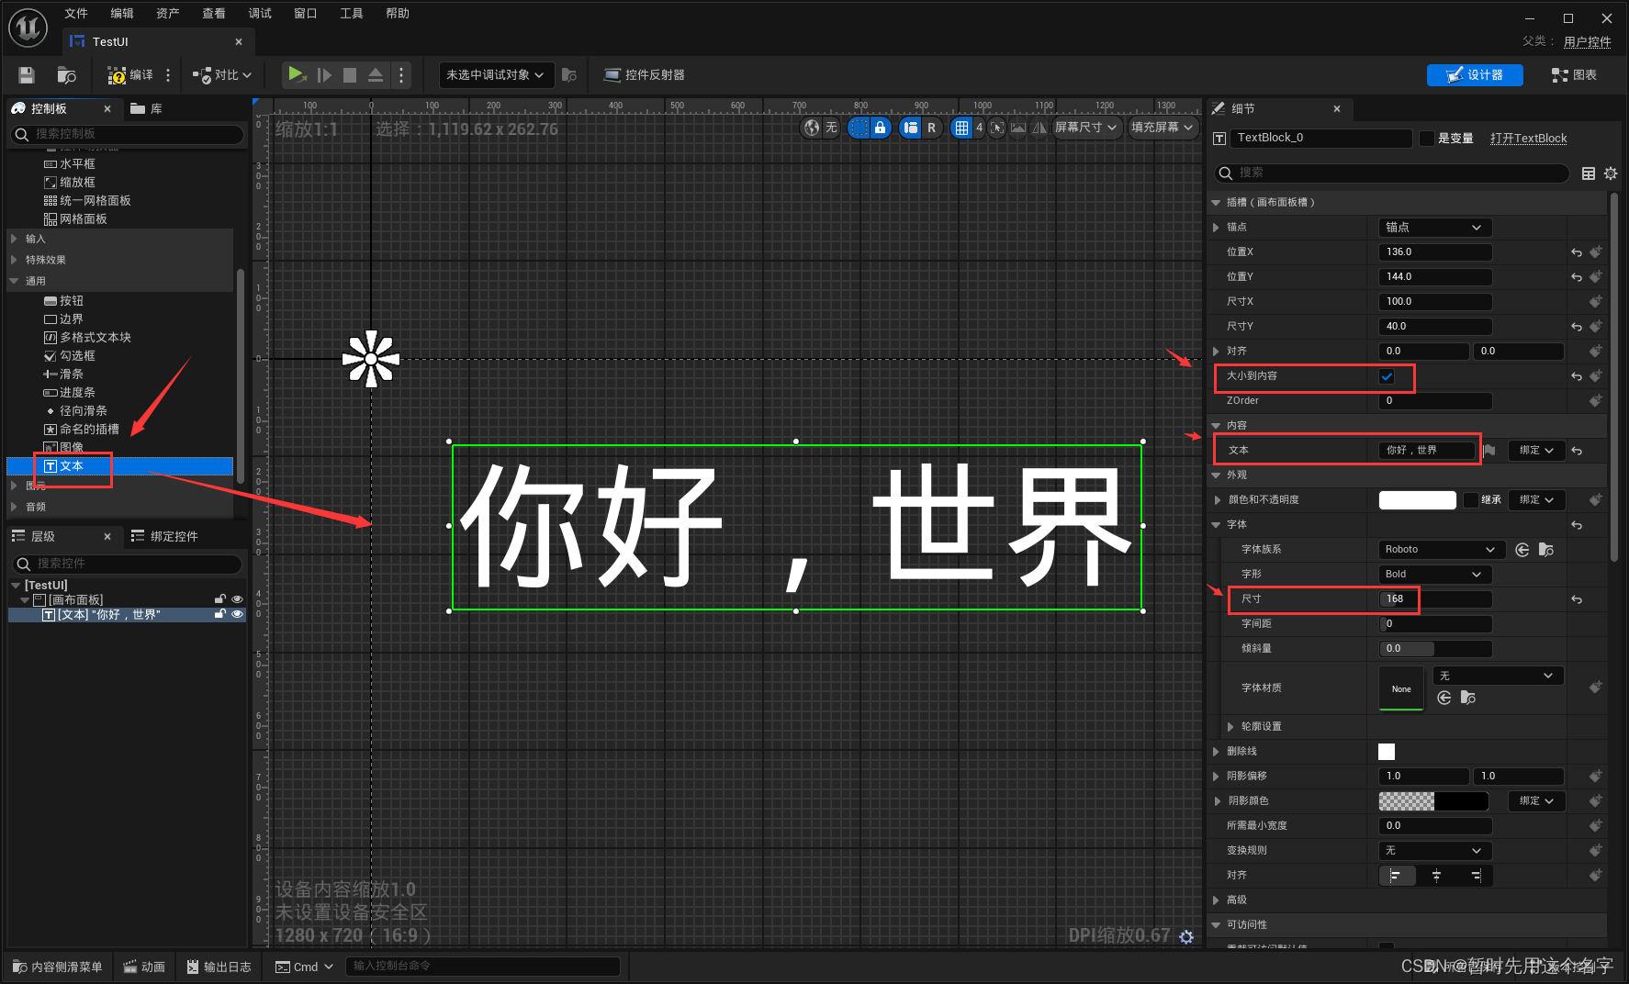Open the File (文件) menu
1629x984 pixels.
click(x=76, y=13)
